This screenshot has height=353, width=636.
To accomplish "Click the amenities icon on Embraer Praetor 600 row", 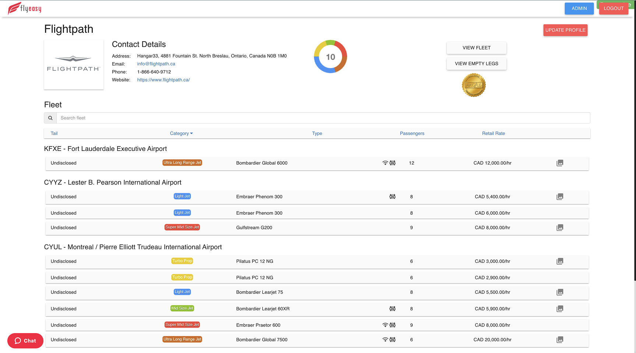I will pyautogui.click(x=393, y=325).
